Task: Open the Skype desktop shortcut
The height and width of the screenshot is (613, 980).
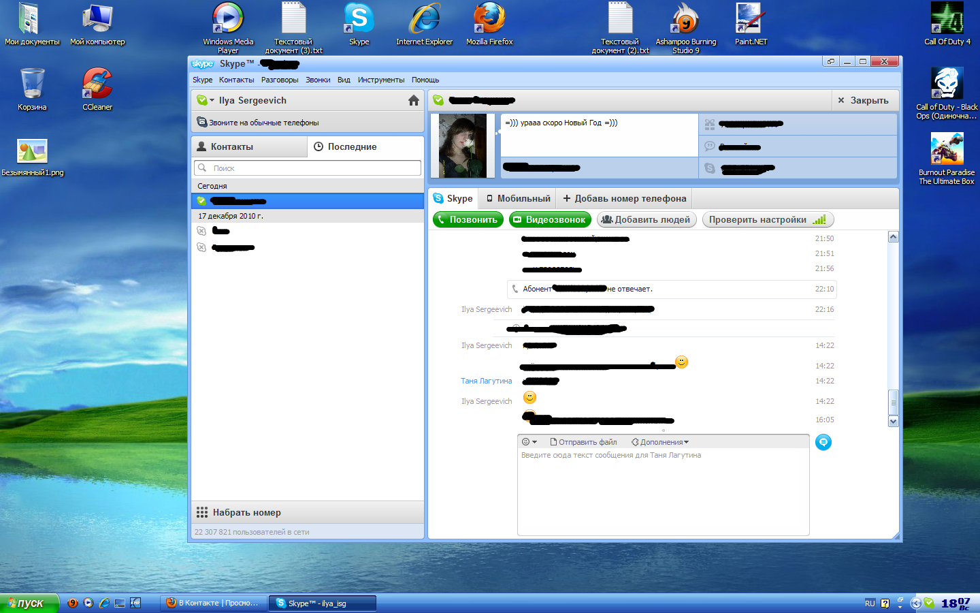Action: tap(359, 24)
